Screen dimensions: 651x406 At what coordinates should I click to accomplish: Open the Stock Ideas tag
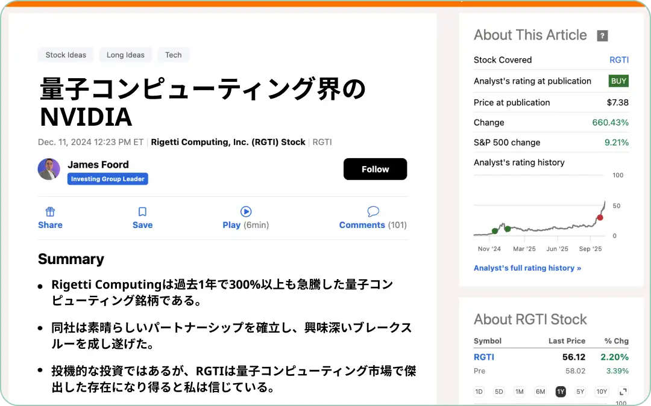66,55
